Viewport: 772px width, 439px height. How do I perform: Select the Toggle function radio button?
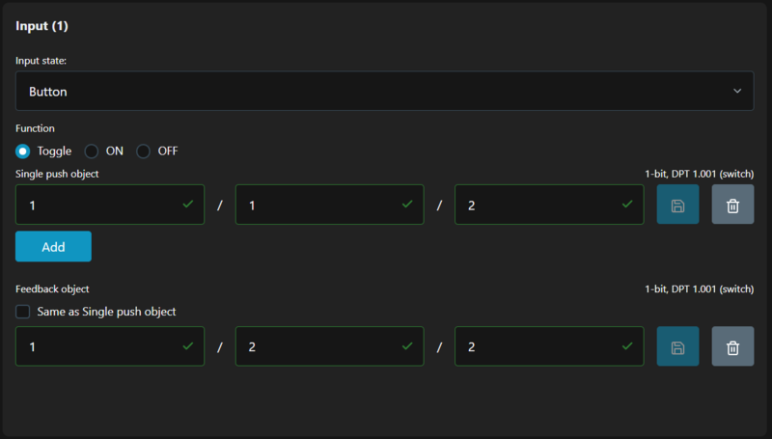click(23, 151)
